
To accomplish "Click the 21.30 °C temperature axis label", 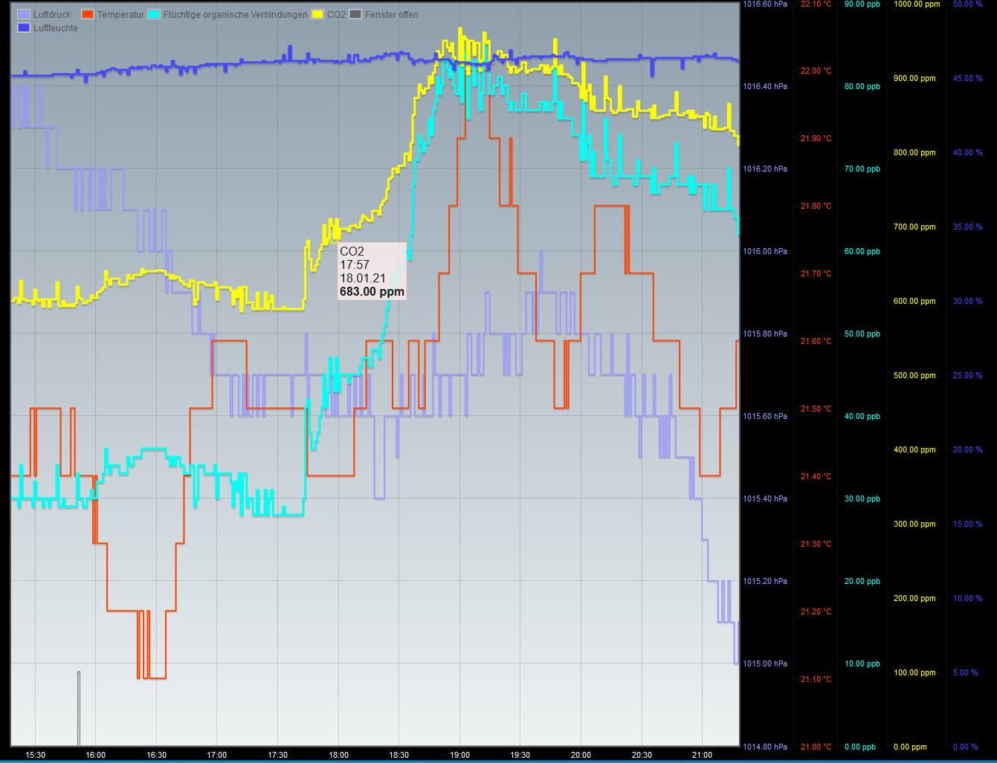I will pyautogui.click(x=816, y=544).
